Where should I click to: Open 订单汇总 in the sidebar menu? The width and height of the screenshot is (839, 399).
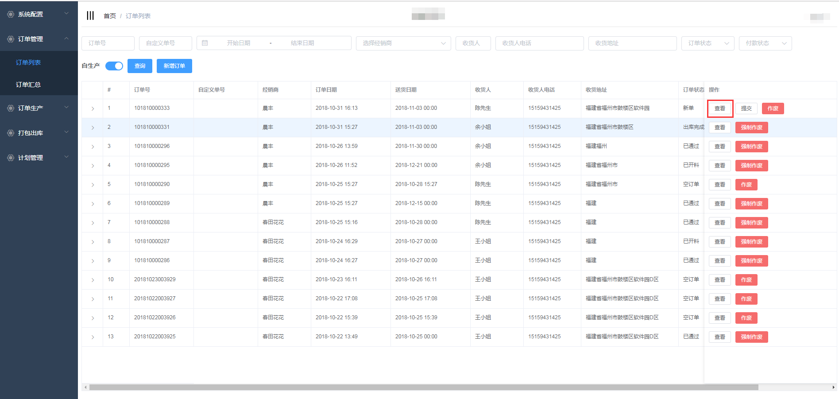(x=28, y=85)
